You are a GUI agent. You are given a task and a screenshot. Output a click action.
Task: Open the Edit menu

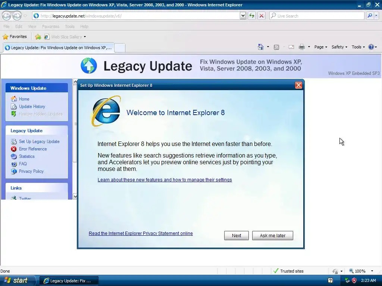(19, 26)
